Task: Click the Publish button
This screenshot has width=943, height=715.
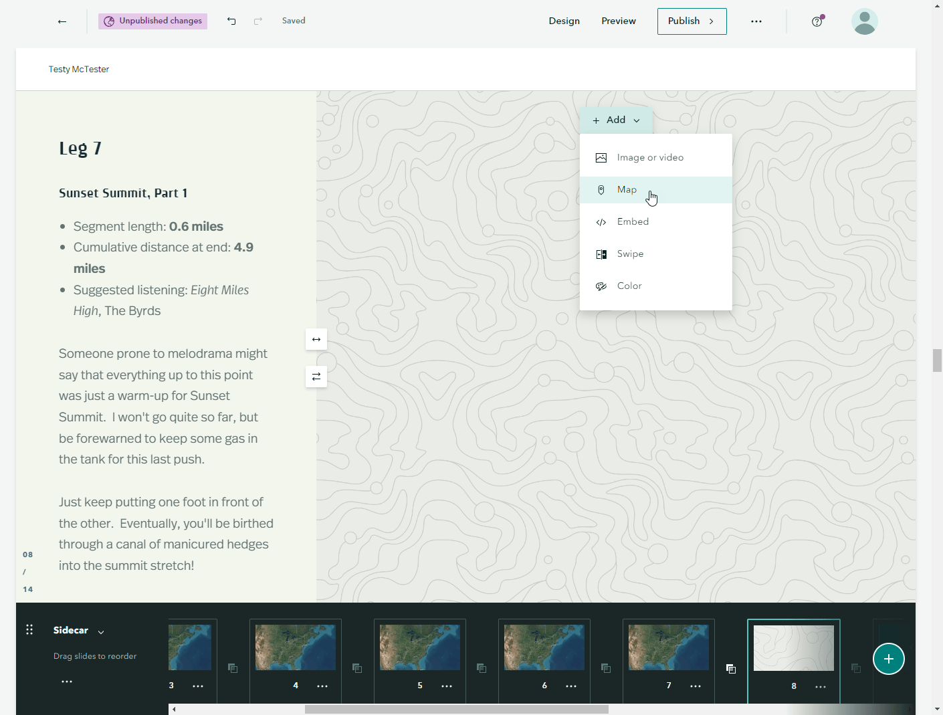Action: [x=683, y=21]
